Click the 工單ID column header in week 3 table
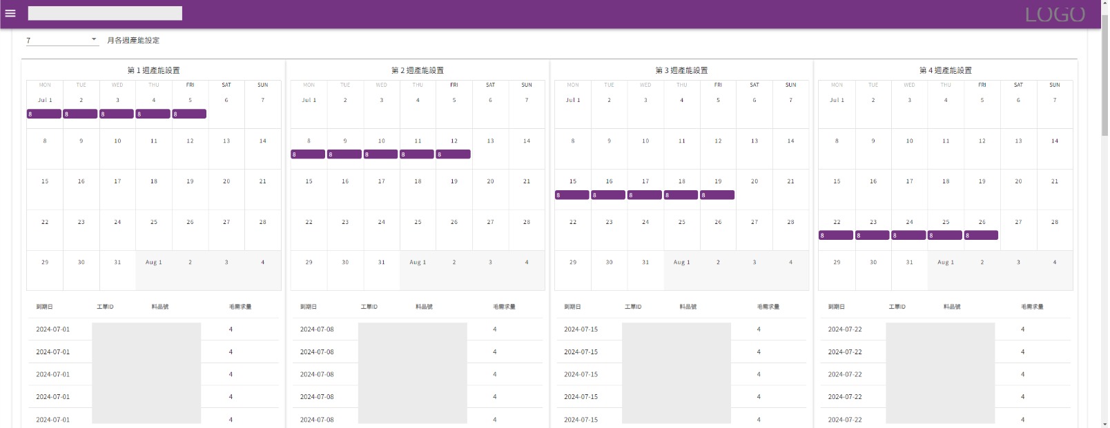Screen dimensions: 1110x428 point(633,307)
